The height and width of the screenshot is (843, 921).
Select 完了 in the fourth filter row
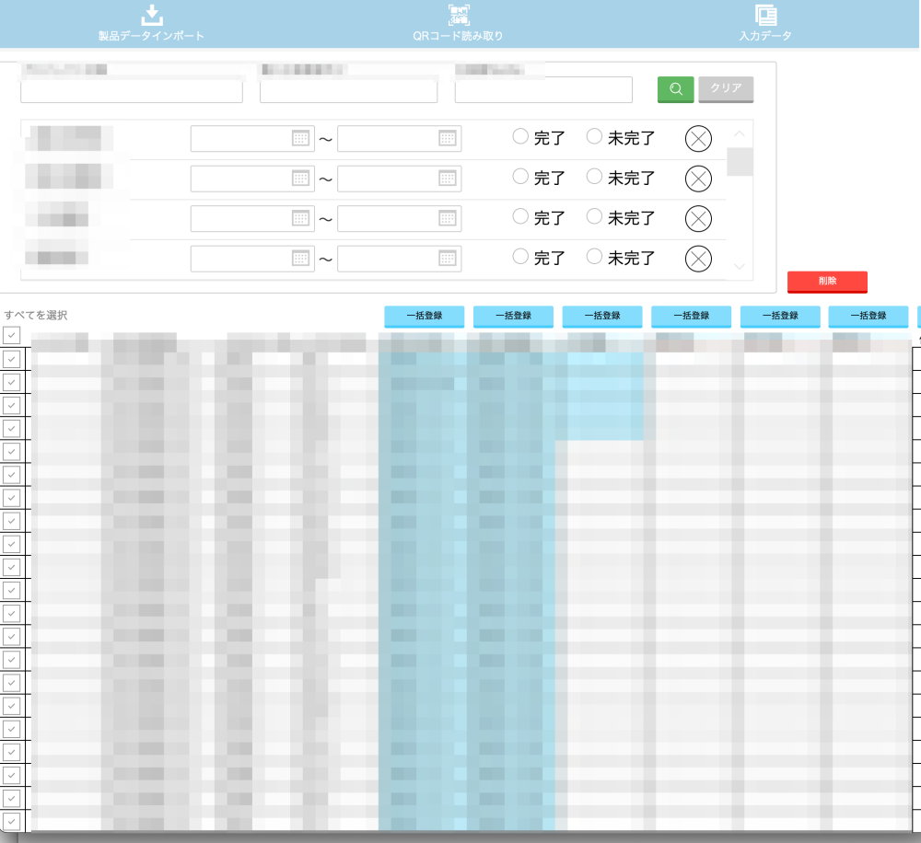[520, 256]
